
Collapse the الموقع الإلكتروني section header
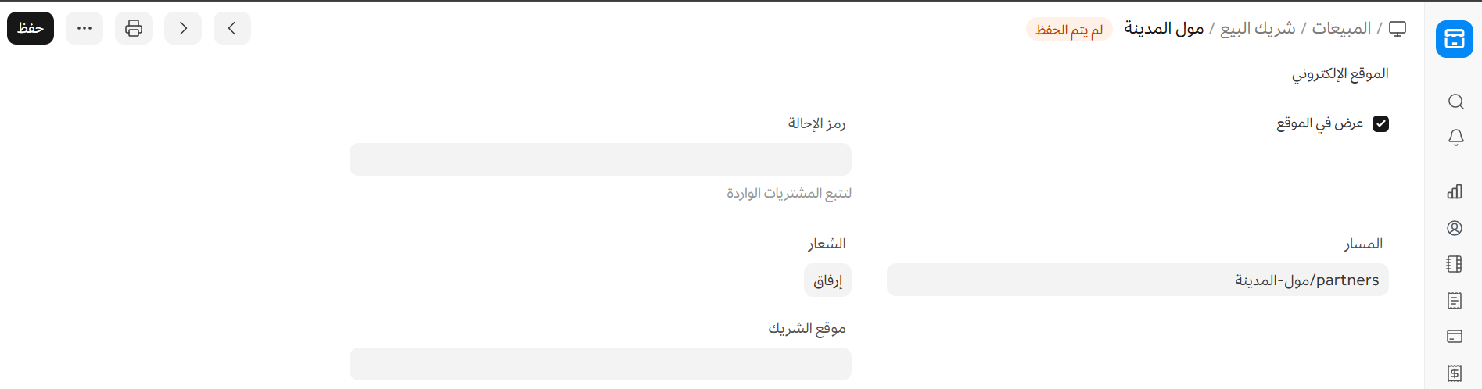[1340, 73]
